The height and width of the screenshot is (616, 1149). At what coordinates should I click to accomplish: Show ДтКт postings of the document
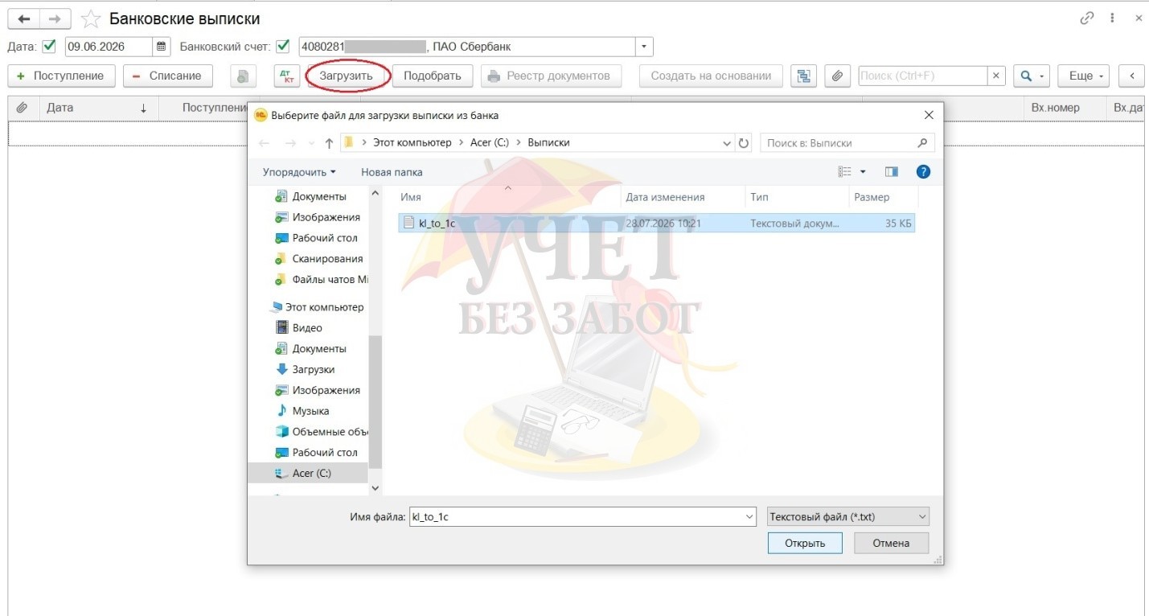(x=285, y=76)
